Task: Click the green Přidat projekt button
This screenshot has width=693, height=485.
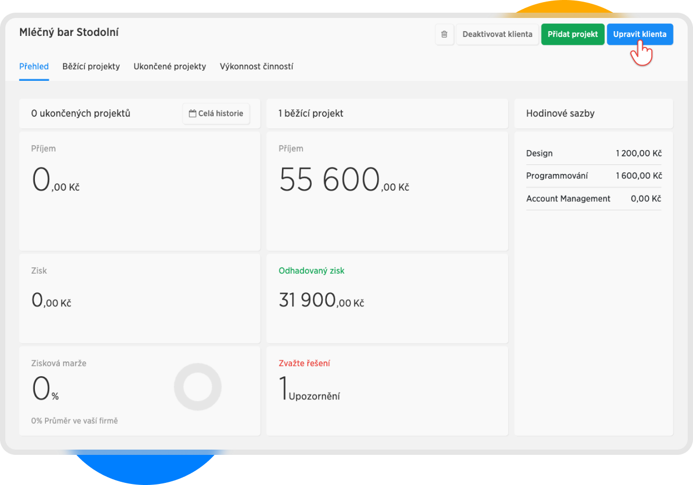Action: pyautogui.click(x=572, y=34)
